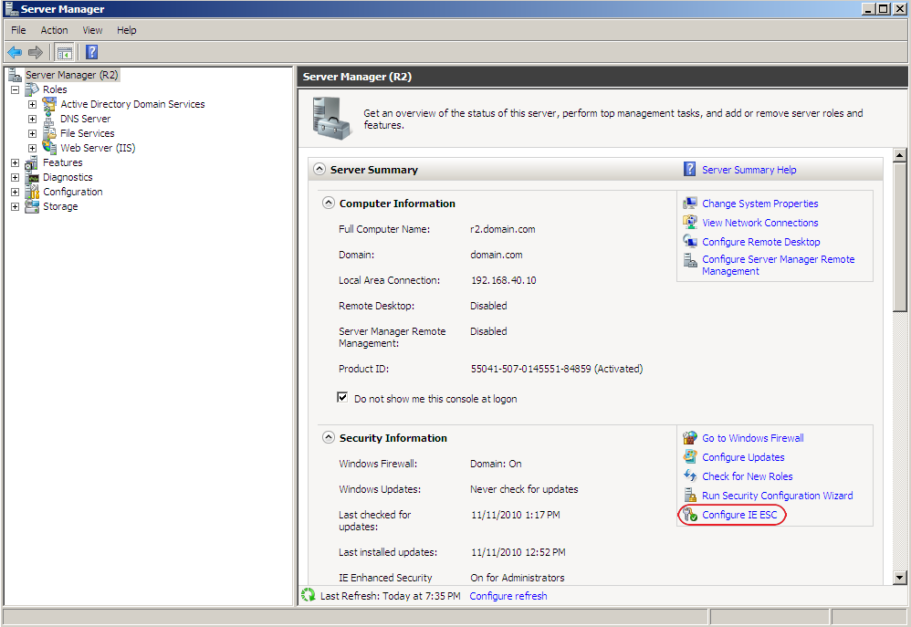
Task: Select the Active Directory Domain Services icon
Action: (x=50, y=104)
